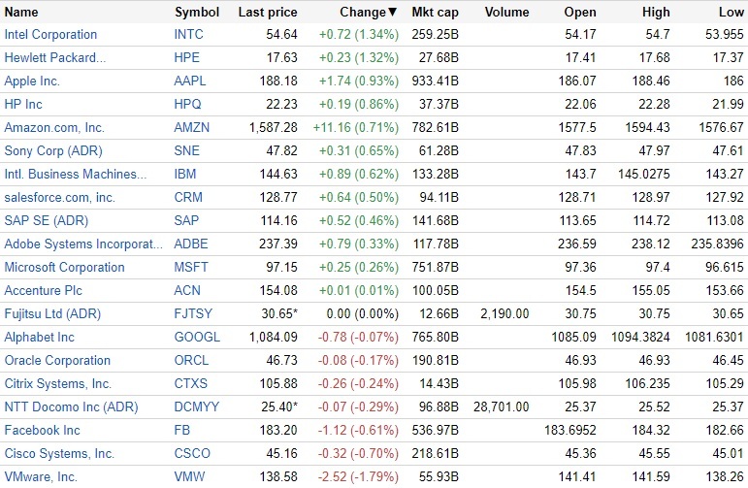This screenshot has width=748, height=488.
Task: Click the VMware, Inc. link
Action: [41, 477]
